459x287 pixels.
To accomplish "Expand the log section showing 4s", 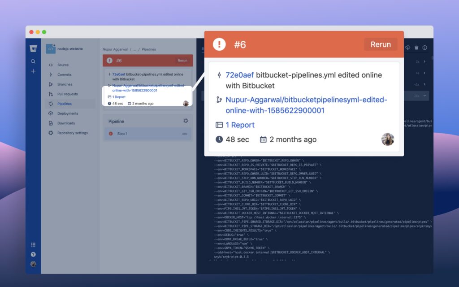I will (x=424, y=73).
